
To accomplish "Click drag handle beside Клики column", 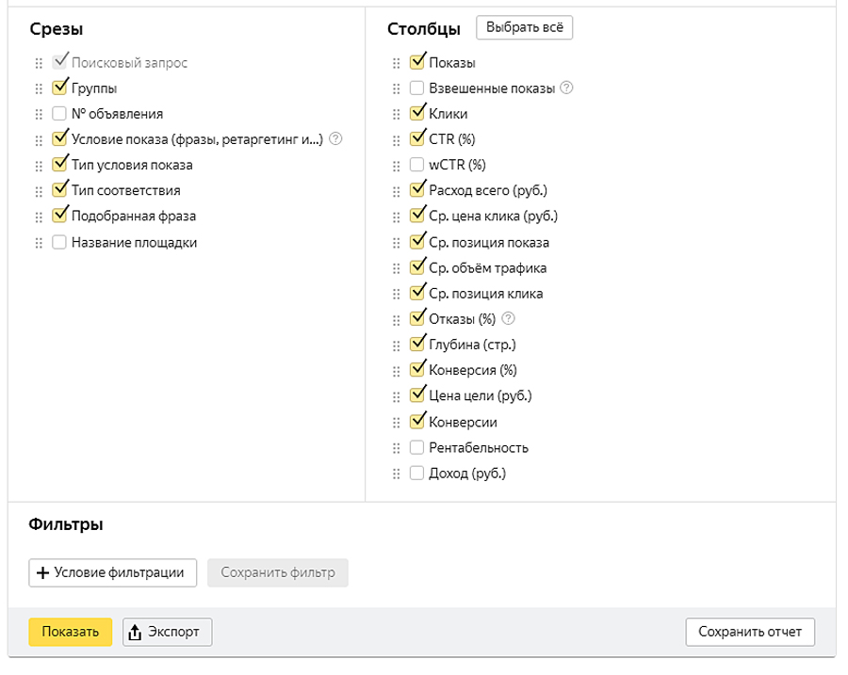I will [396, 114].
